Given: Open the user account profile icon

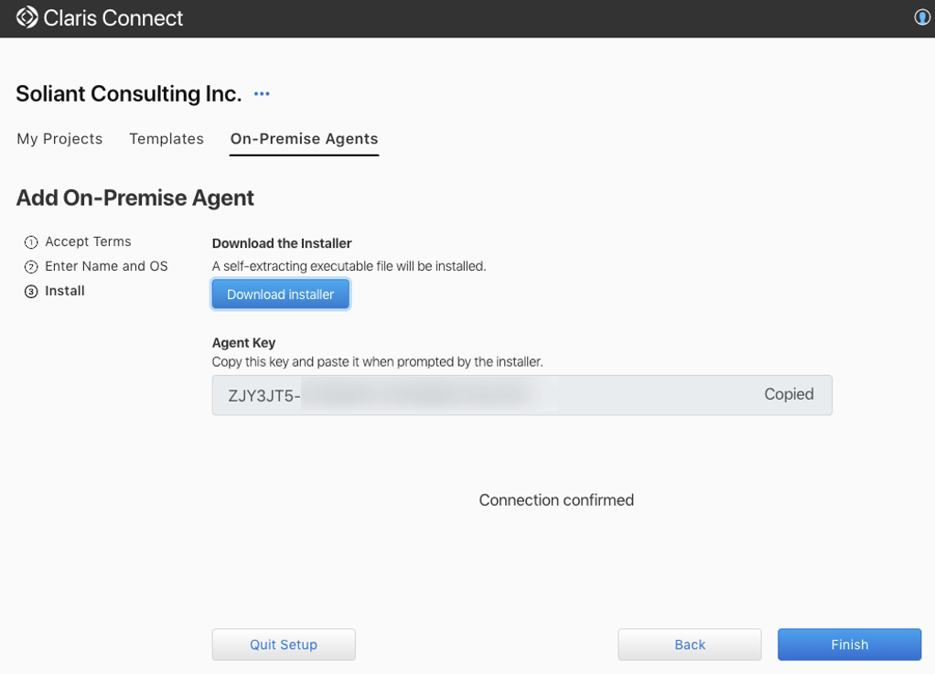Looking at the screenshot, I should click(x=922, y=17).
